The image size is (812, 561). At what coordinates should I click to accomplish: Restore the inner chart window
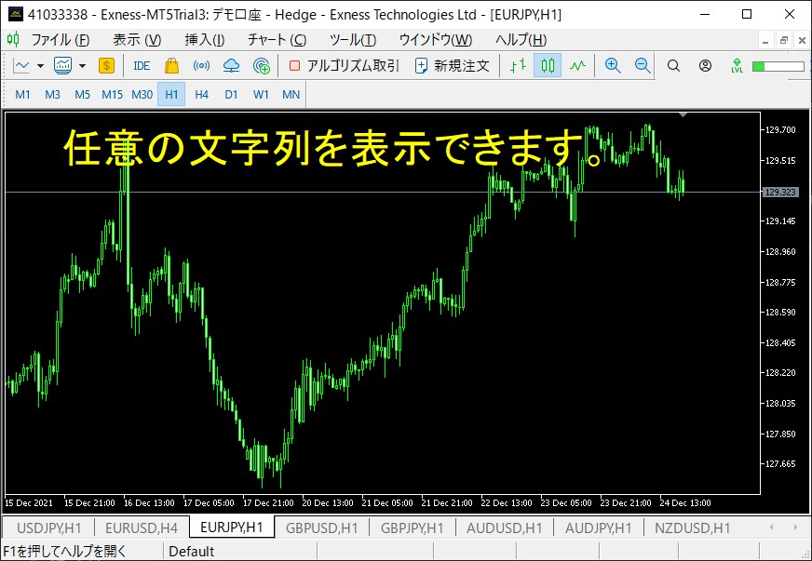tap(784, 40)
